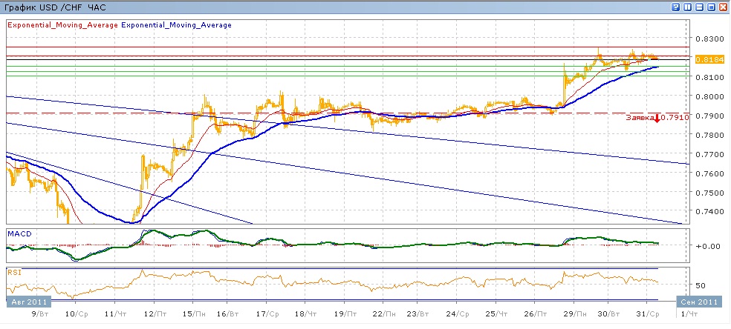Click the help question mark icon
The height and width of the screenshot is (329, 731).
click(676, 6)
